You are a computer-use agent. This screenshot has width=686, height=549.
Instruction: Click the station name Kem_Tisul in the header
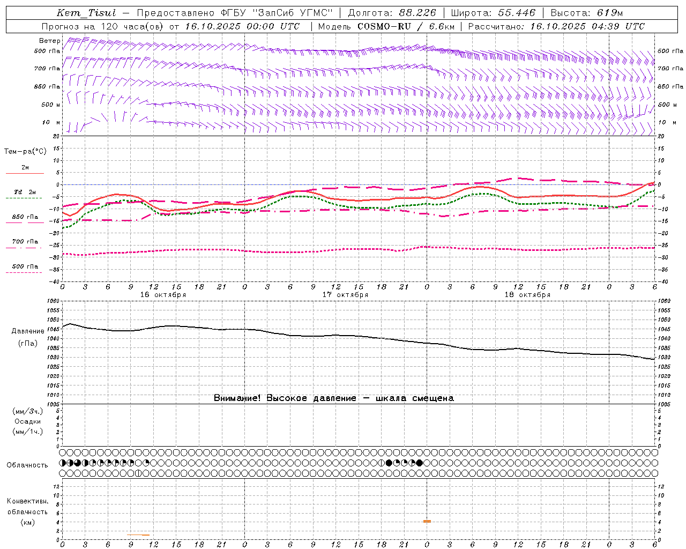pos(86,13)
